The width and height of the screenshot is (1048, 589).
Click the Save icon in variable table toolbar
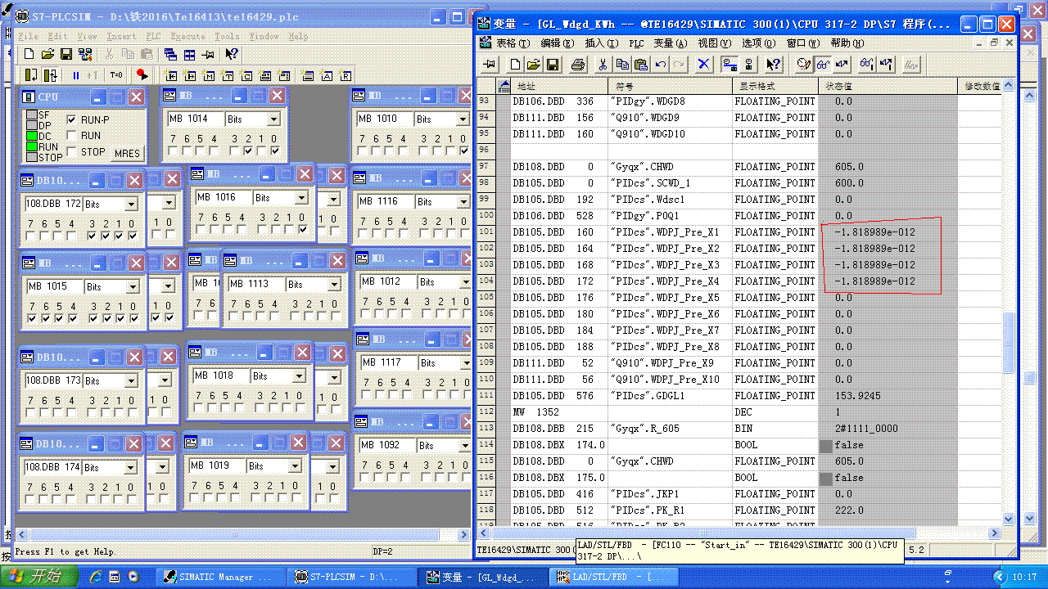click(x=553, y=64)
